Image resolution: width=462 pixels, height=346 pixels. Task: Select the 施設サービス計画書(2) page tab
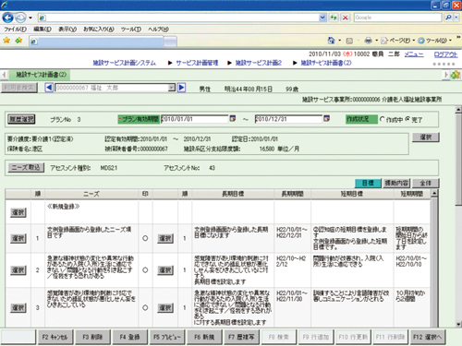pos(40,75)
